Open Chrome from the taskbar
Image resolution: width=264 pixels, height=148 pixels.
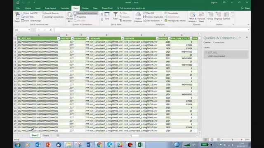point(99,145)
